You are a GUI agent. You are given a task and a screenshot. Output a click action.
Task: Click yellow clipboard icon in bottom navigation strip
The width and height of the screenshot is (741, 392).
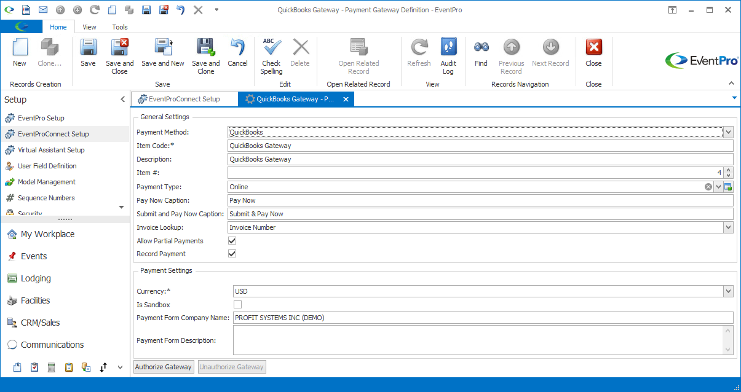click(69, 367)
